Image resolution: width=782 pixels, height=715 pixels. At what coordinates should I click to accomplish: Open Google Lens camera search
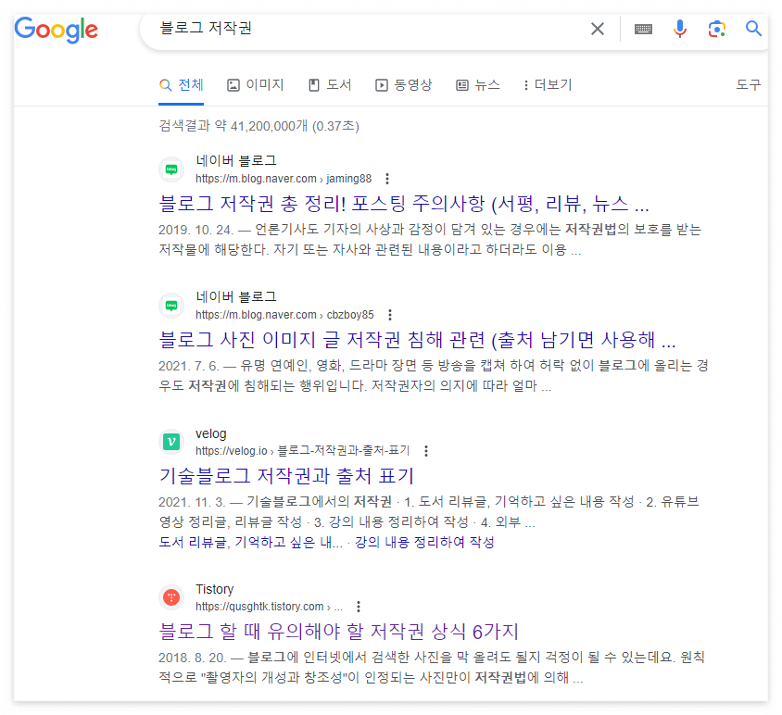pyautogui.click(x=716, y=28)
